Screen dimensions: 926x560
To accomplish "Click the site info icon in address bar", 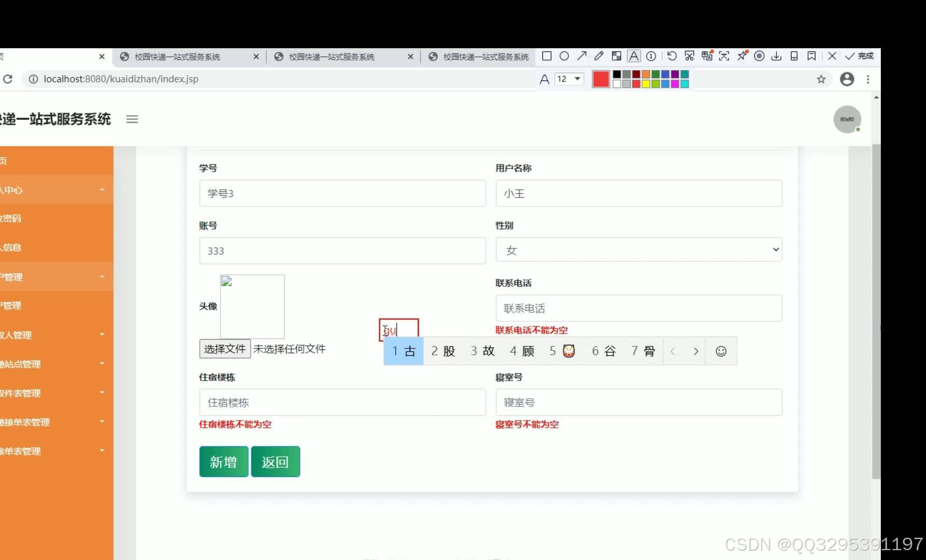I will point(33,79).
